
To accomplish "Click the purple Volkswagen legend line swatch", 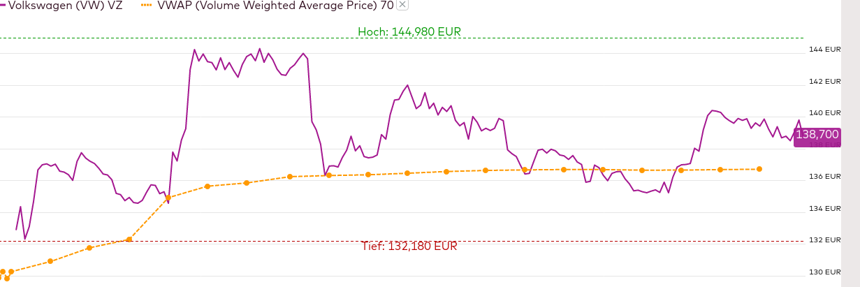I will 3,5.
